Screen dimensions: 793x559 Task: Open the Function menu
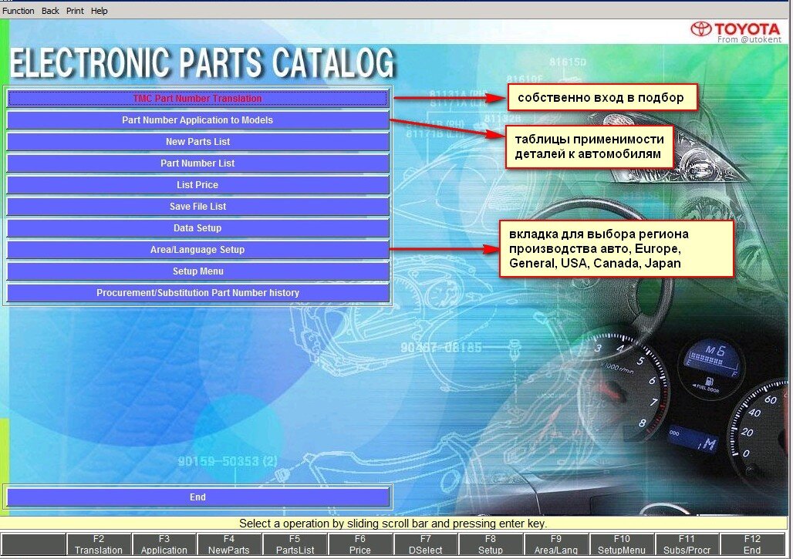pyautogui.click(x=19, y=11)
